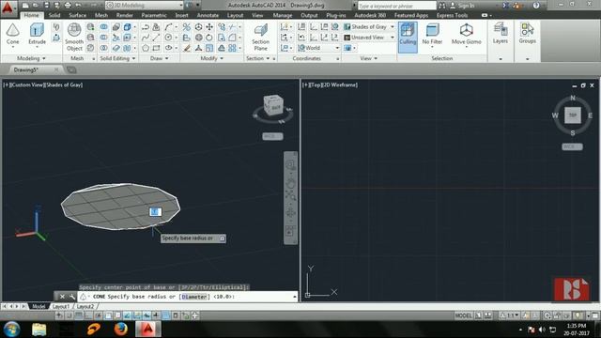
Task: Toggle Snap Mode in the status bar
Action: pos(69,315)
